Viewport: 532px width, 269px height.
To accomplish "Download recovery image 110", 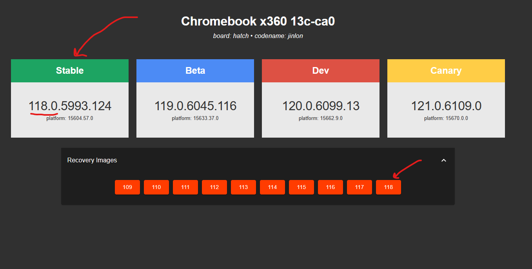I will pyautogui.click(x=156, y=187).
